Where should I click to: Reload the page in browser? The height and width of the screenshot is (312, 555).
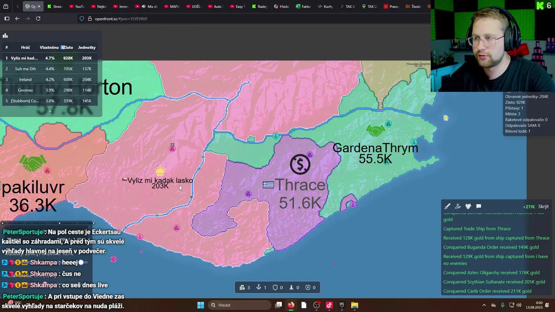[x=38, y=19]
